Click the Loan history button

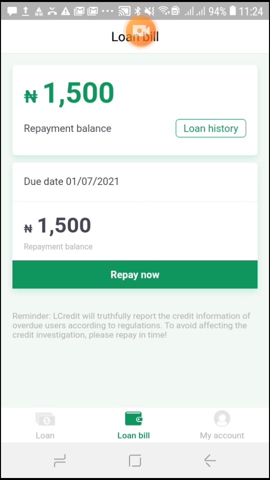click(210, 128)
